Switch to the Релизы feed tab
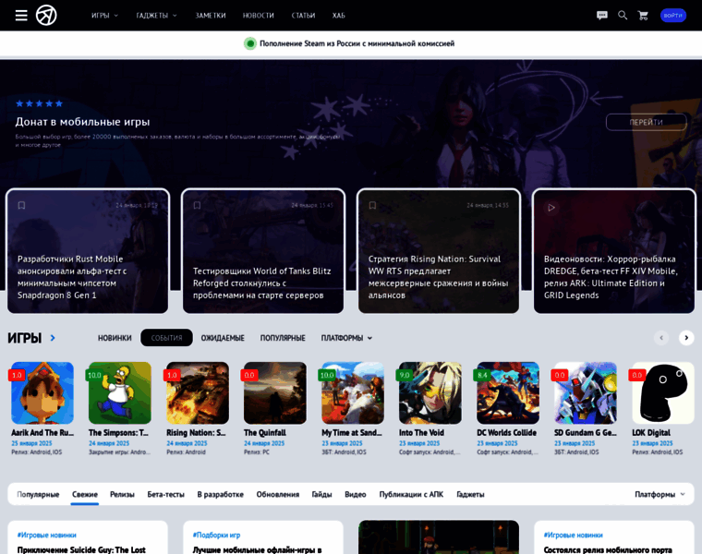 point(122,495)
